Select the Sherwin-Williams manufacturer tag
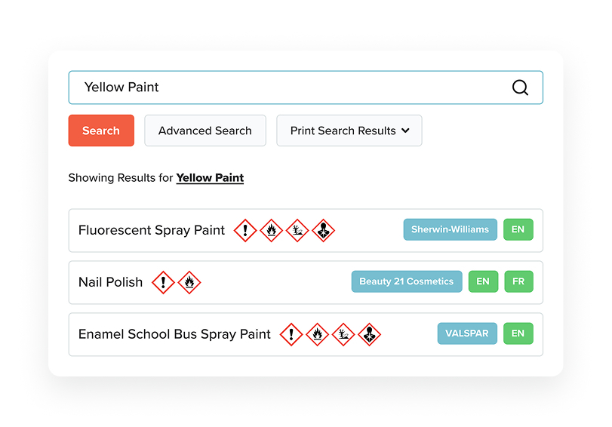This screenshot has width=612, height=427. click(450, 229)
